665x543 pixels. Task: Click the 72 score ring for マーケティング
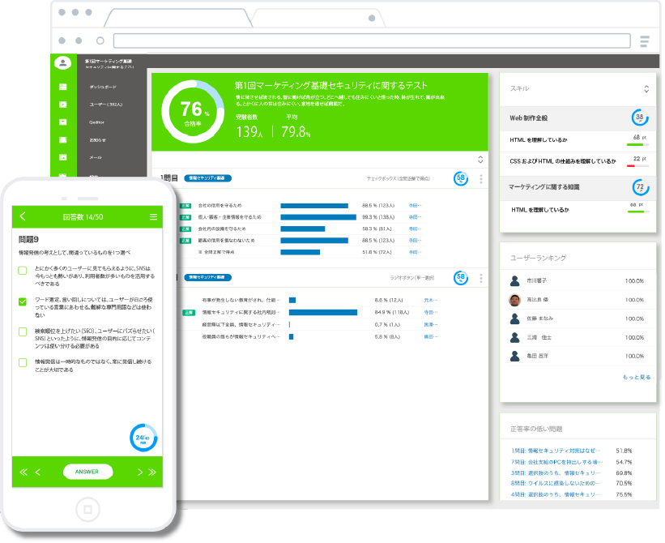(640, 187)
